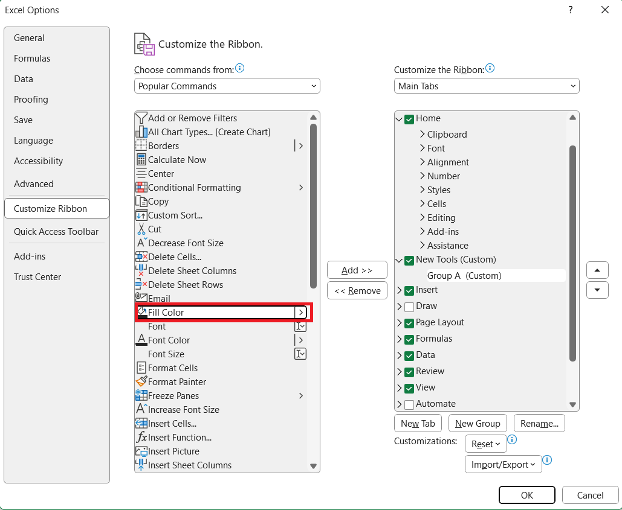This screenshot has height=510, width=622.
Task: Open the Quick Access Toolbar page
Action: 56,232
